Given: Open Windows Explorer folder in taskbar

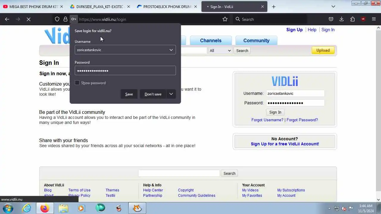Looking at the screenshot, I should pyautogui.click(x=63, y=208).
